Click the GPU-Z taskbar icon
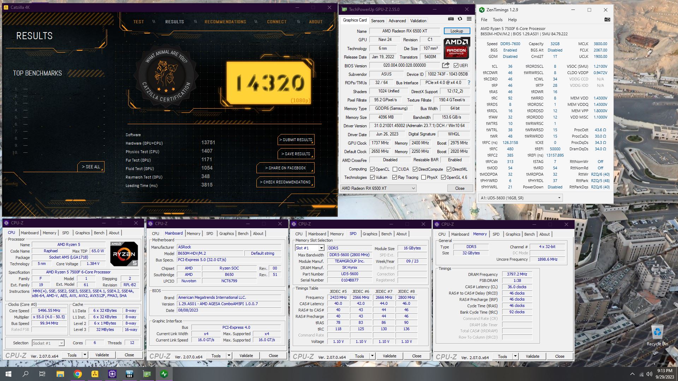Image resolution: width=678 pixels, height=381 pixels. click(x=147, y=374)
